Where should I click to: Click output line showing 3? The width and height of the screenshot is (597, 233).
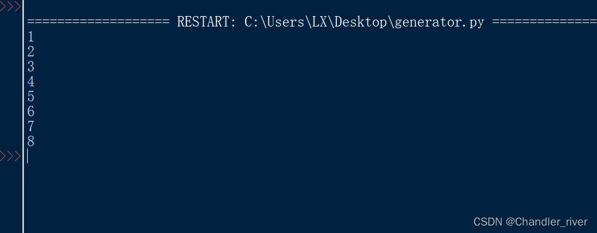click(31, 67)
